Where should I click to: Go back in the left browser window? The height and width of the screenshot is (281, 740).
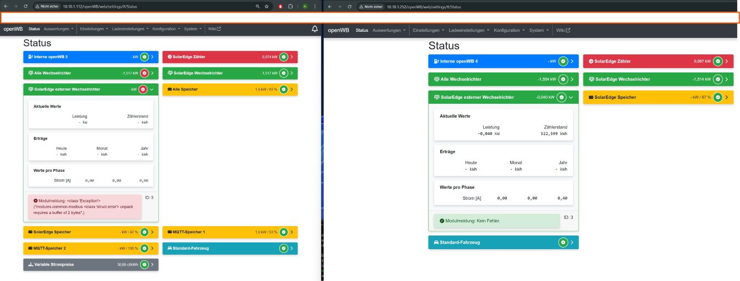coord(5,6)
